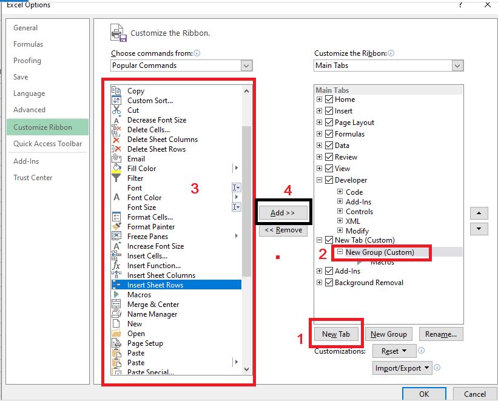Toggle the View tab checkbox
Screen dimensions: 498x401
pos(329,169)
